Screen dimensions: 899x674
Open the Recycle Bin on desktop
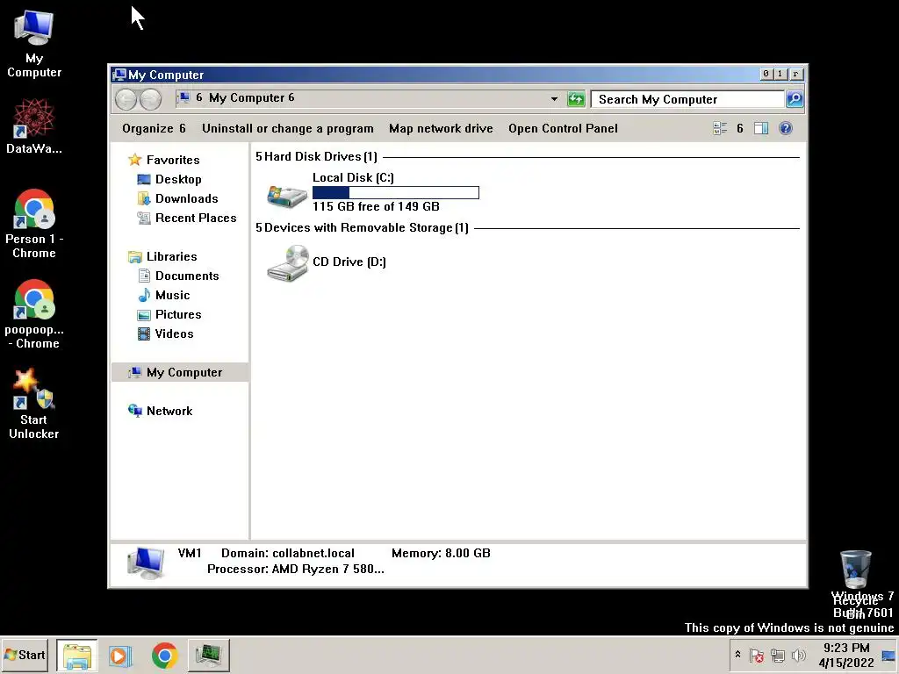(855, 584)
